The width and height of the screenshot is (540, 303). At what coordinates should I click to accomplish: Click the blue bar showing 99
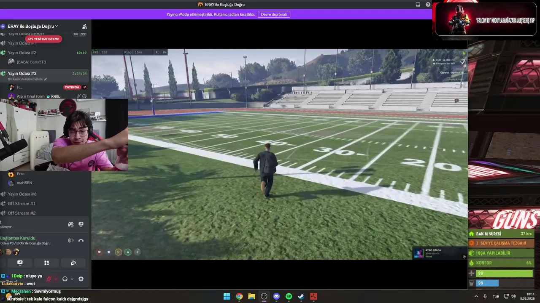(x=487, y=283)
